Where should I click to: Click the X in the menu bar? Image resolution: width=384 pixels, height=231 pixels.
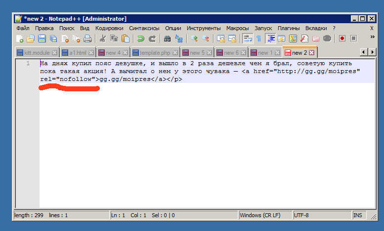(x=372, y=28)
